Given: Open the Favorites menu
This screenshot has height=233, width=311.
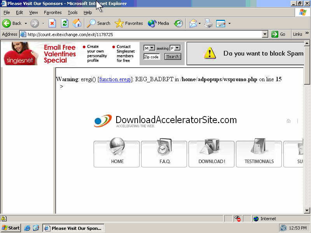Looking at the screenshot, I should coord(53,12).
